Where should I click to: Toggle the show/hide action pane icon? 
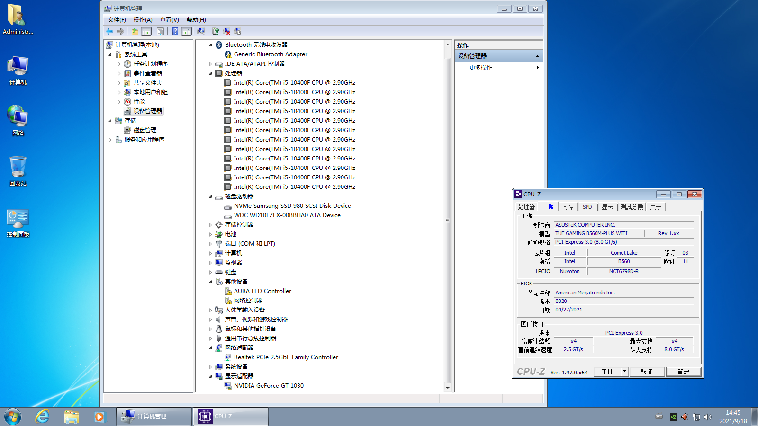[x=187, y=31]
